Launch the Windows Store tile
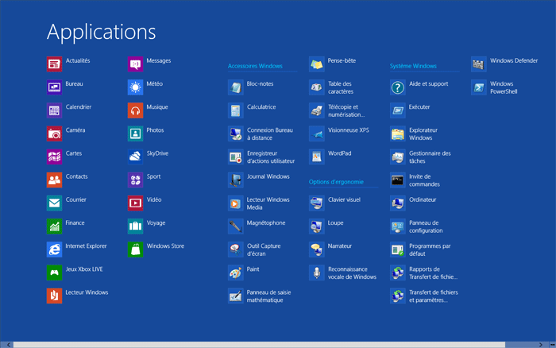556x348 pixels. point(135,249)
